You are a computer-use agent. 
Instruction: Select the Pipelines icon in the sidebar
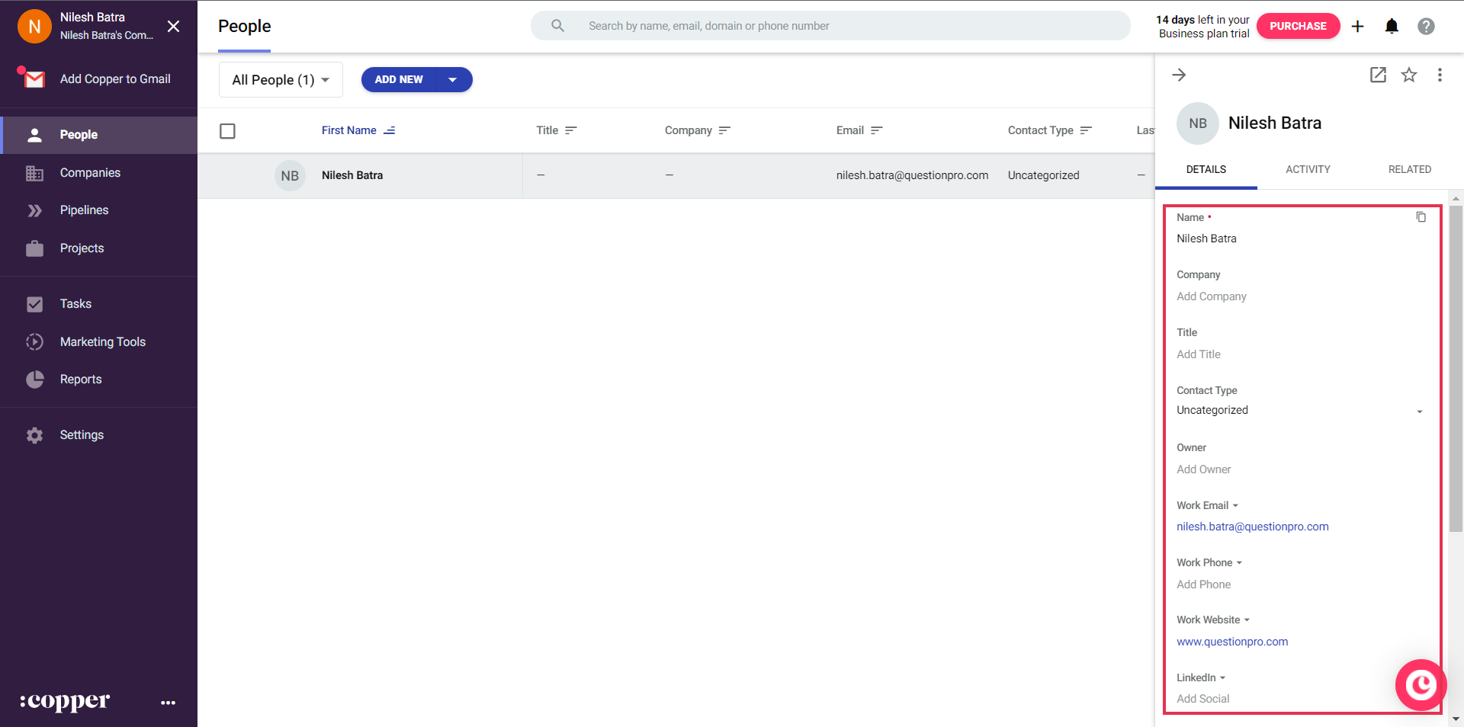(35, 210)
